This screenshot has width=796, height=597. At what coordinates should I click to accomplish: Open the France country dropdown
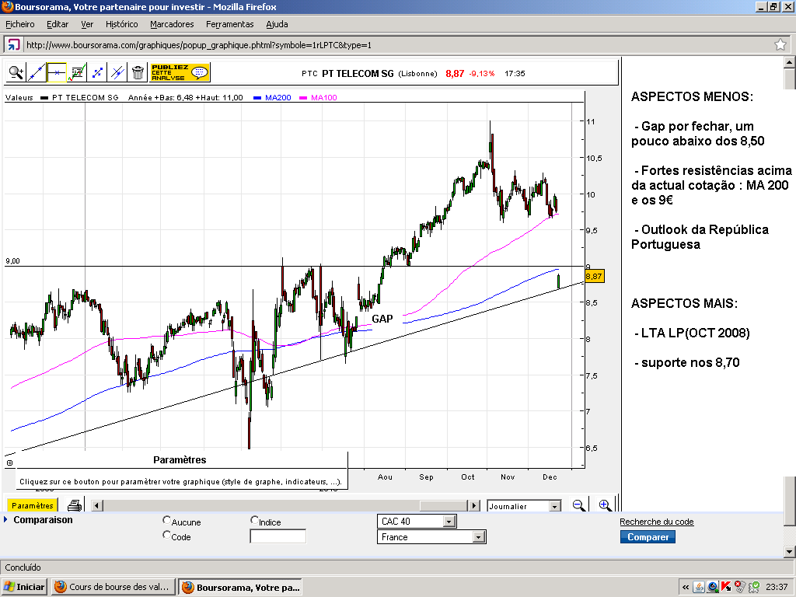coord(431,536)
